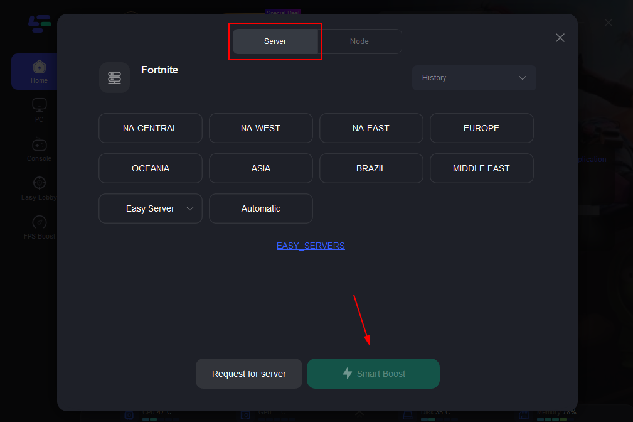
Task: Select the NA-CENTRAL server
Action: tap(151, 128)
